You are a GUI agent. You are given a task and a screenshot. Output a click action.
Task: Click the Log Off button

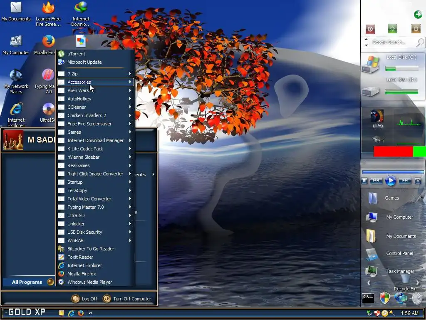coord(84,299)
